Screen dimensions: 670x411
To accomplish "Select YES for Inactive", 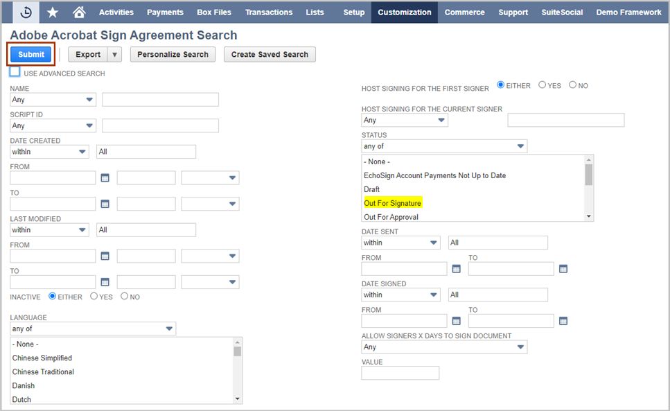I will tap(94, 296).
